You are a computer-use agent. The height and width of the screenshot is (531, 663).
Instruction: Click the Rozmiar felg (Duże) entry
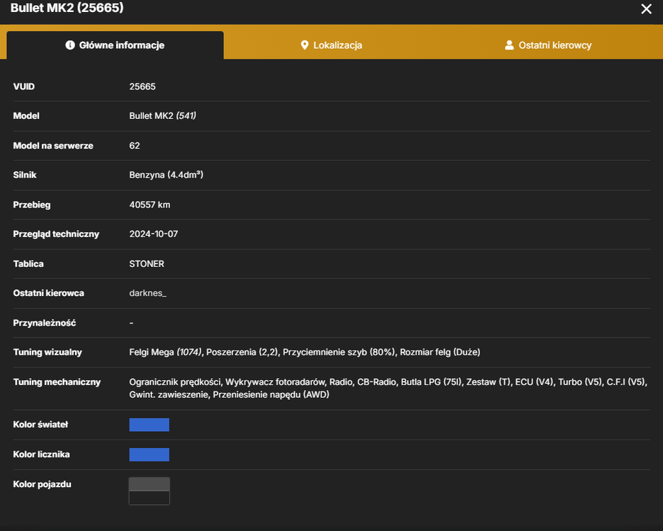tap(440, 352)
